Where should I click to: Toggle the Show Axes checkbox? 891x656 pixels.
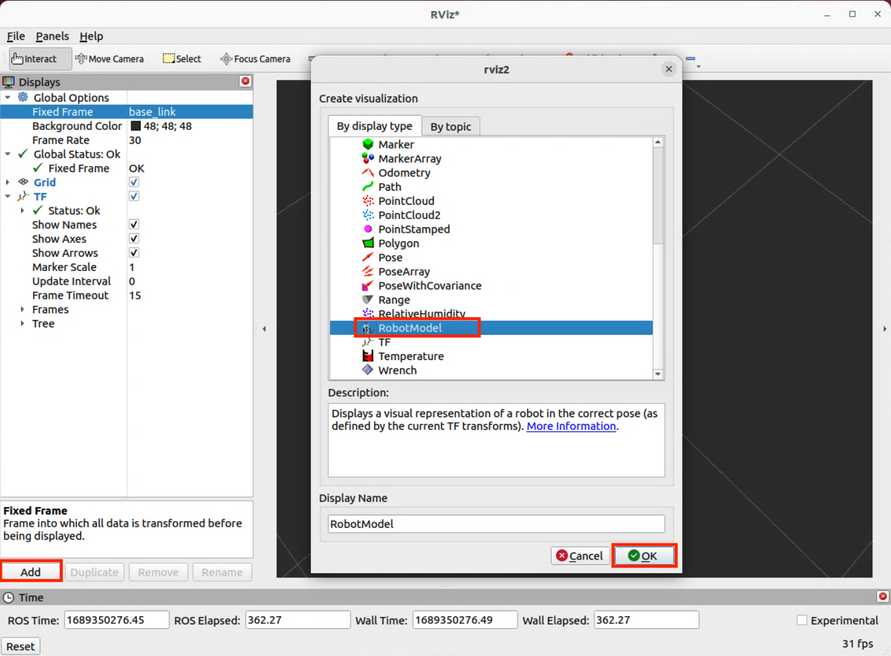point(134,239)
